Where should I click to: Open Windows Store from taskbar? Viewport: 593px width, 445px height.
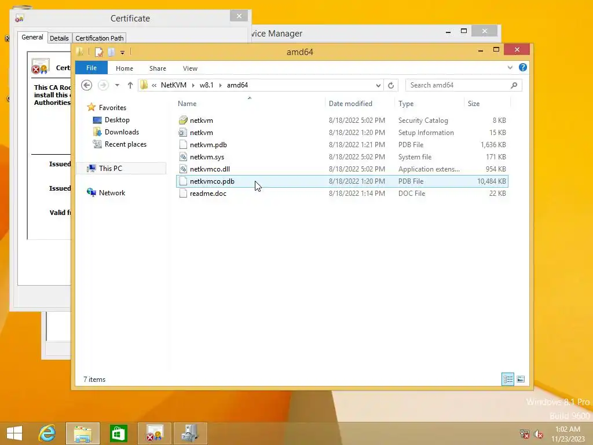pos(118,433)
